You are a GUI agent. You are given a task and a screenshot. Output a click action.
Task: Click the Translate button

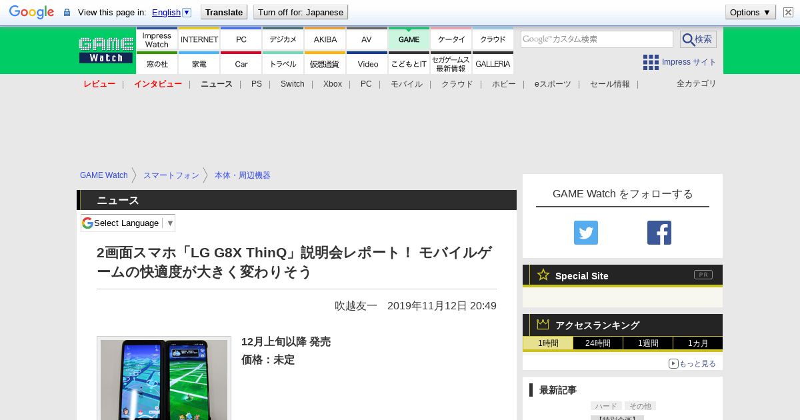(x=224, y=12)
